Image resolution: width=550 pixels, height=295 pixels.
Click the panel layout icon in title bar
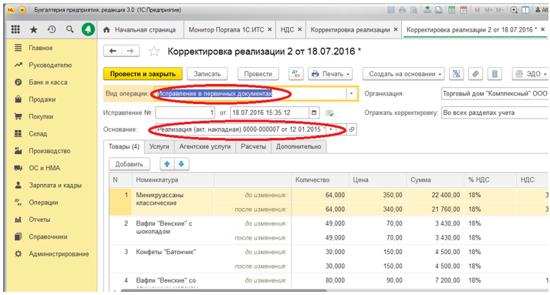pyautogui.click(x=525, y=10)
